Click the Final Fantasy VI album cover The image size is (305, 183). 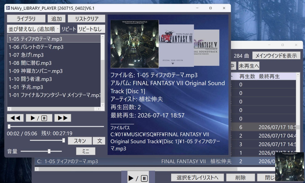[176, 46]
